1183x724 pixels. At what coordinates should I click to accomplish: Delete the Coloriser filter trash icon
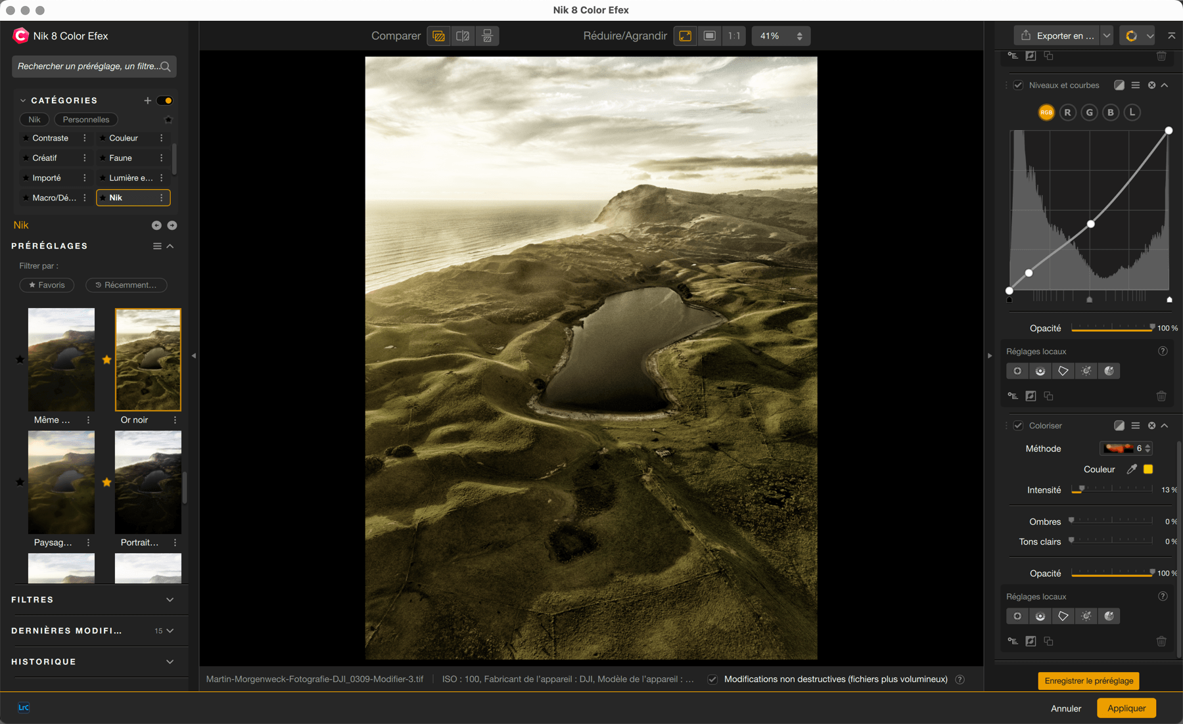coord(1161,641)
